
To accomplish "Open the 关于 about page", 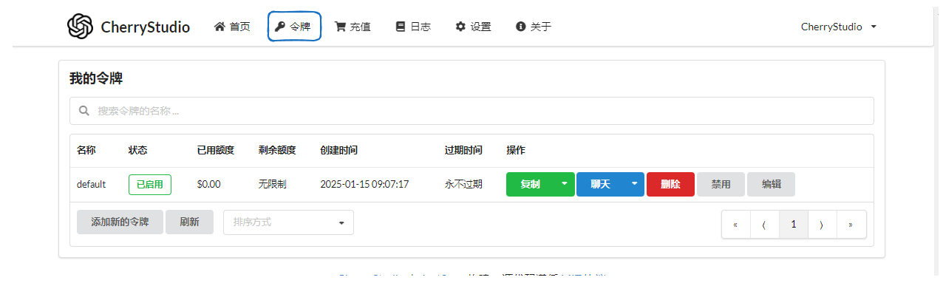I will pos(534,27).
